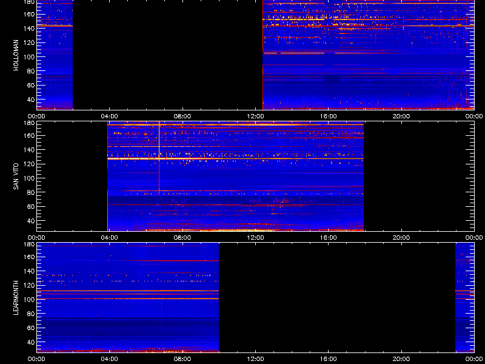This screenshot has width=485, height=364.
Task: Click the 04:00 time label under San Vito panel
Action: point(110,238)
